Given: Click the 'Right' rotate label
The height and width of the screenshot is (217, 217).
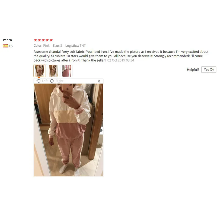Looking at the screenshot, I should point(59,81).
